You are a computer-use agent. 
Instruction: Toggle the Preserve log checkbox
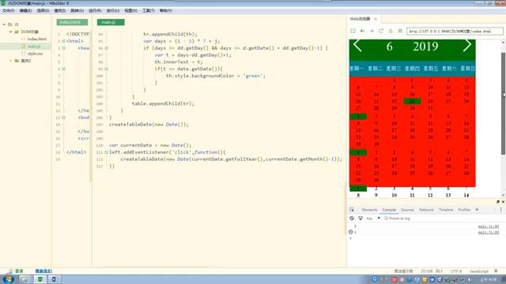387,219
